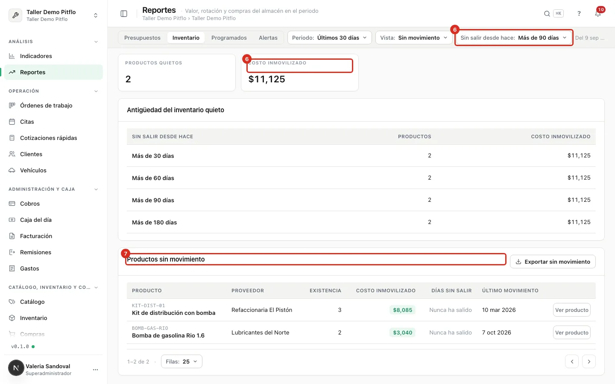Open search with magnifier icon
Viewport: 615px width, 384px height.
coord(547,14)
